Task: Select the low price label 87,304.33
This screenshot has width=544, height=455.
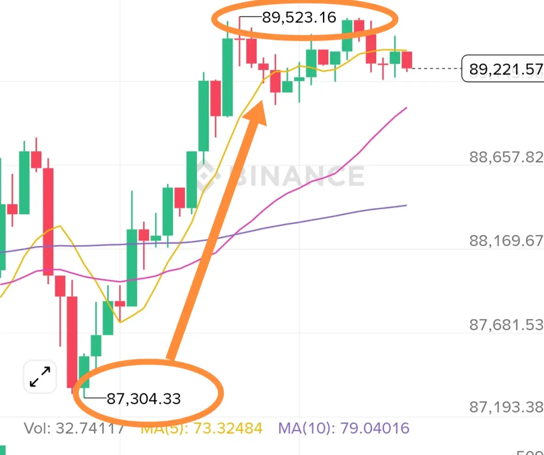Action: coord(143,399)
